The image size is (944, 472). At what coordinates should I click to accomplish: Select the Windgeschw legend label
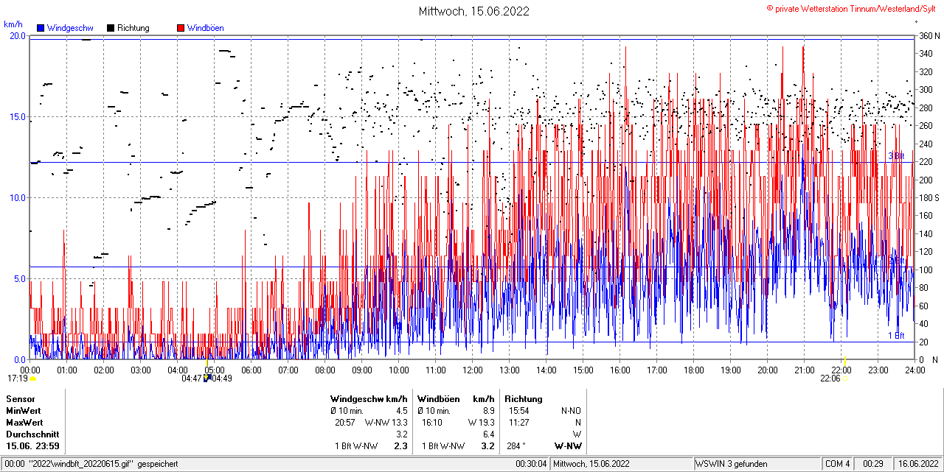pos(70,28)
